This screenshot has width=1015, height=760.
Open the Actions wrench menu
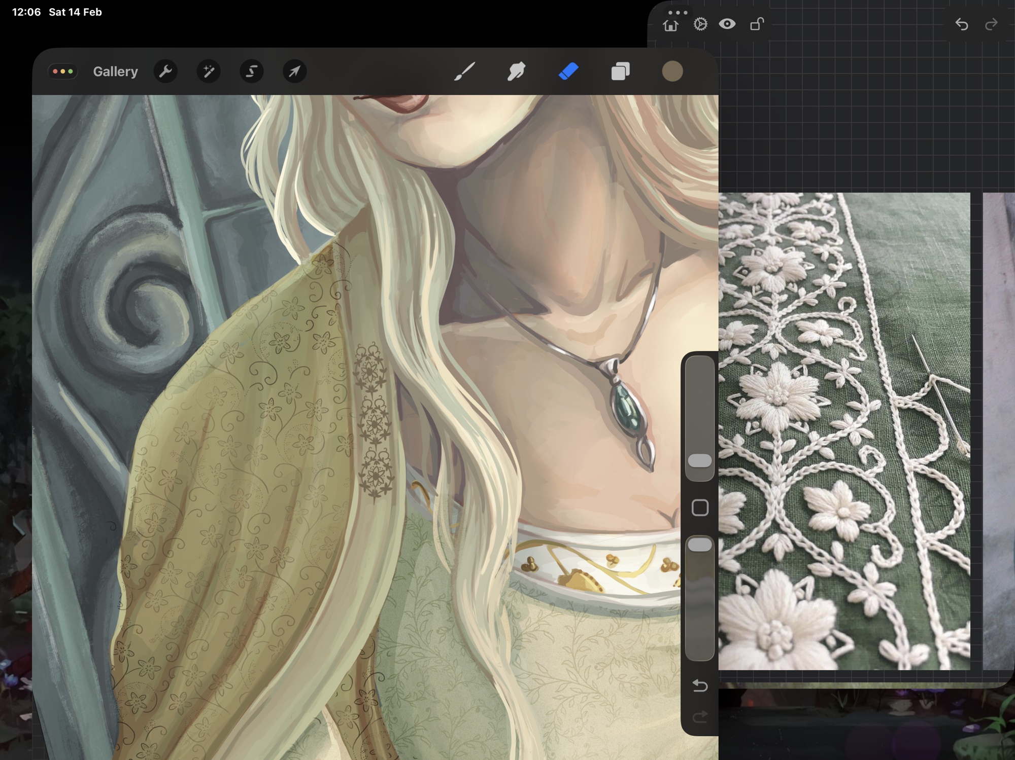tap(165, 71)
